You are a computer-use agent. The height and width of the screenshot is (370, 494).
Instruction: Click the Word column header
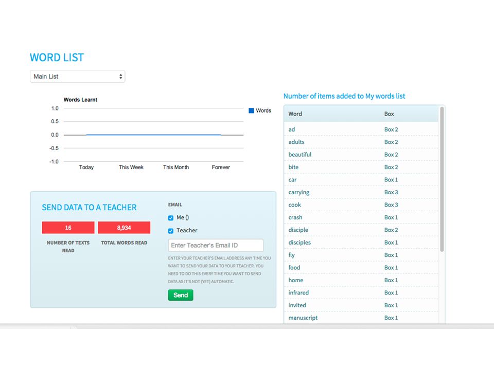coord(295,114)
